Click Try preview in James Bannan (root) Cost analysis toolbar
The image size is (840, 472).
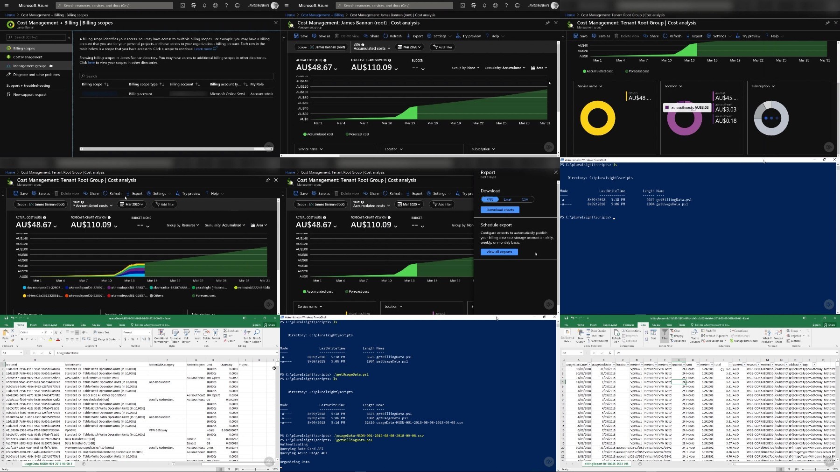[468, 36]
